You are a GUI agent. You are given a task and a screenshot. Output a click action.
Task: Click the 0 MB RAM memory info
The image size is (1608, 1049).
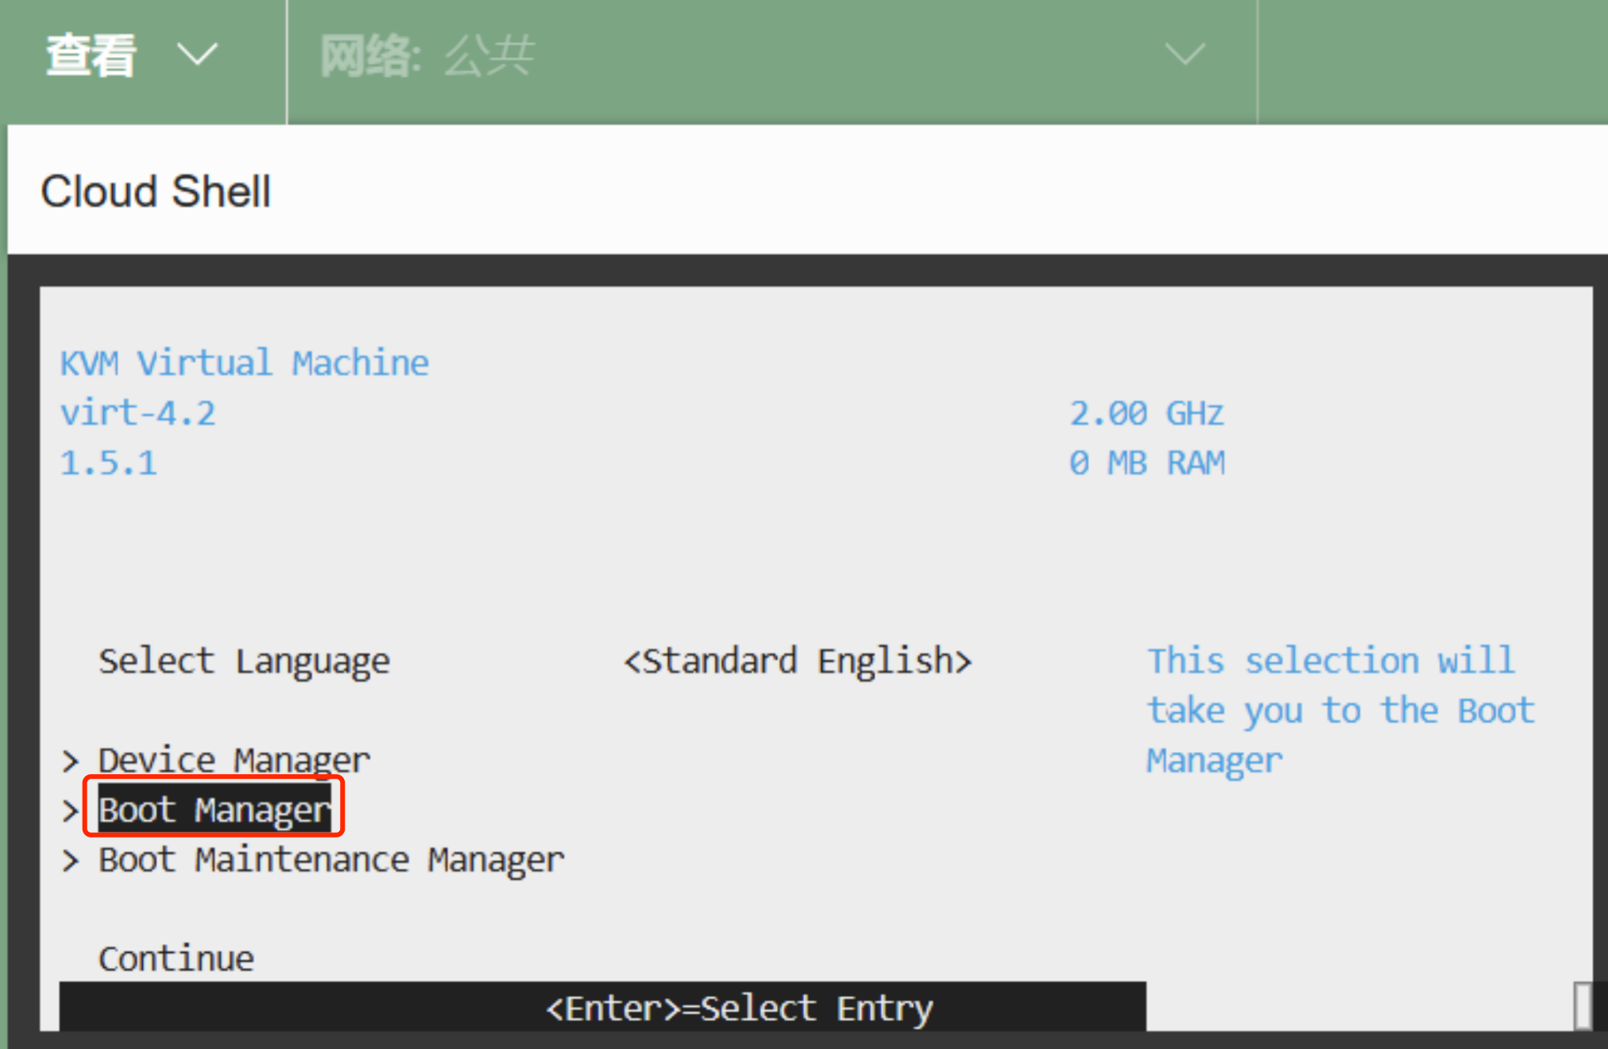point(1148,463)
